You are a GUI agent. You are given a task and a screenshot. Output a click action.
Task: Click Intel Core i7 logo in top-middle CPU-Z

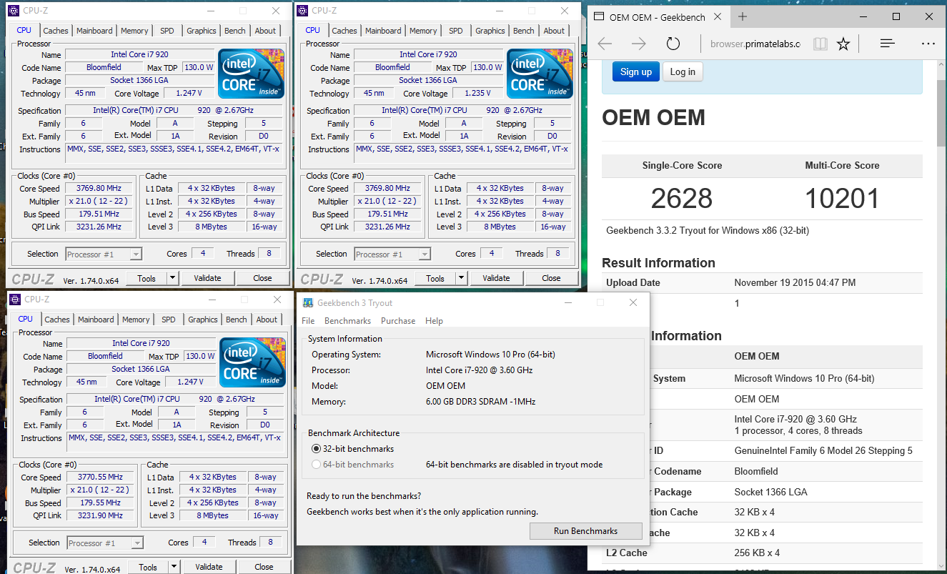pyautogui.click(x=540, y=73)
